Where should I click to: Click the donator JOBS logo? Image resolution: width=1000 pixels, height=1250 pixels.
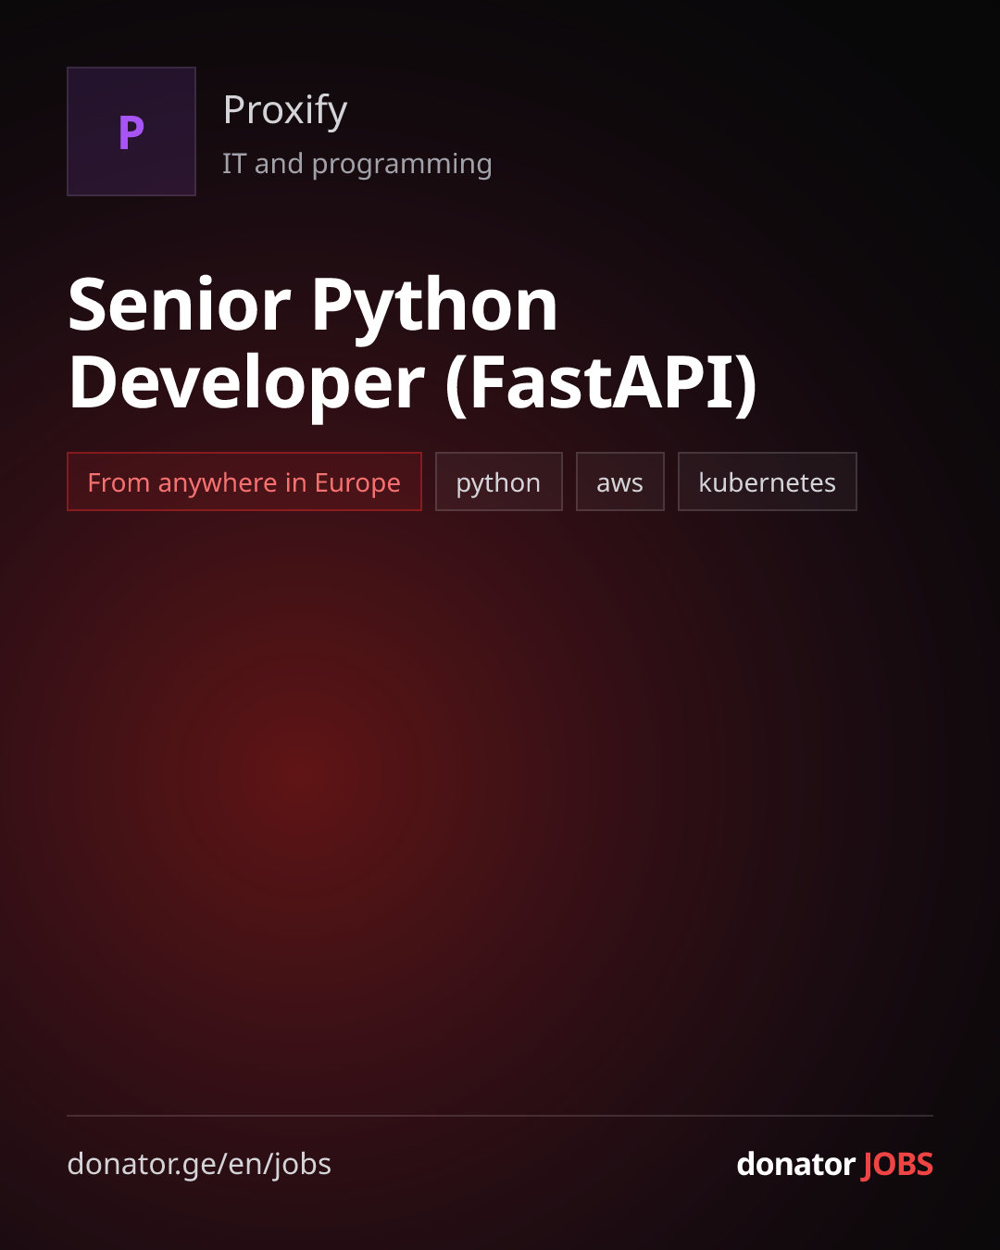pos(834,1164)
